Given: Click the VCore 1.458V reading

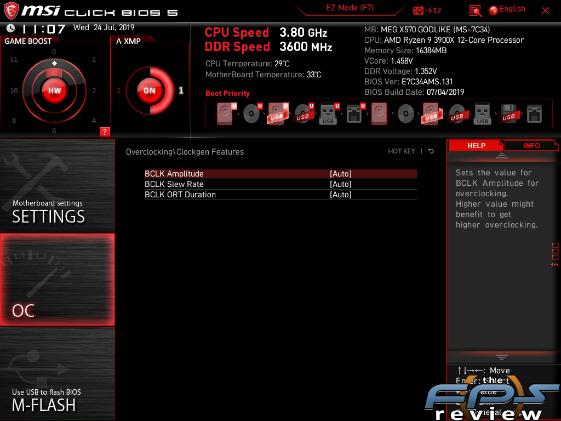Looking at the screenshot, I should tap(388, 61).
